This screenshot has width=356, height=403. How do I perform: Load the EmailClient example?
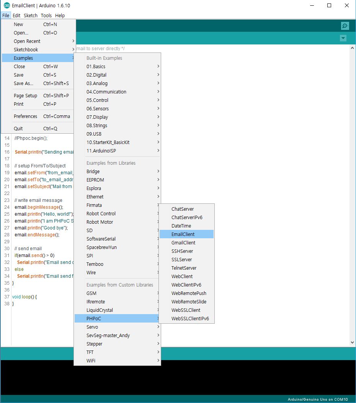[x=187, y=234]
